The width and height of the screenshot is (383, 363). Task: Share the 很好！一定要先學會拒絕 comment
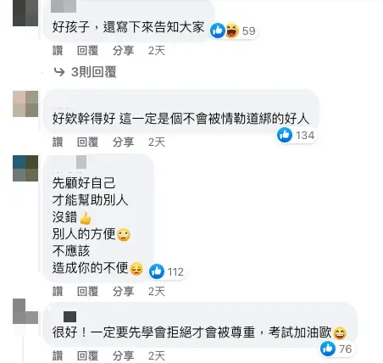tap(123, 355)
